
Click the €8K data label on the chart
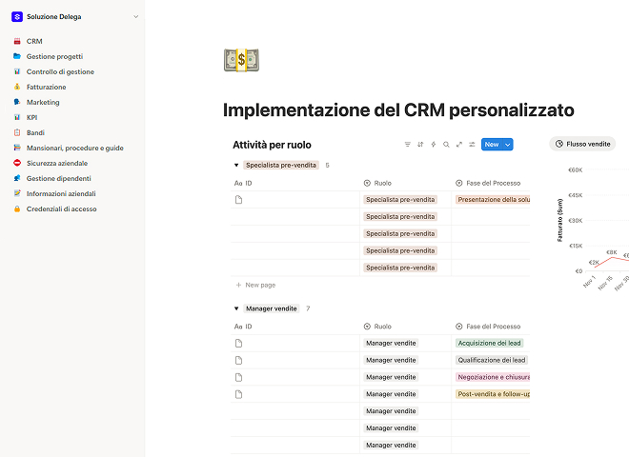tap(611, 252)
